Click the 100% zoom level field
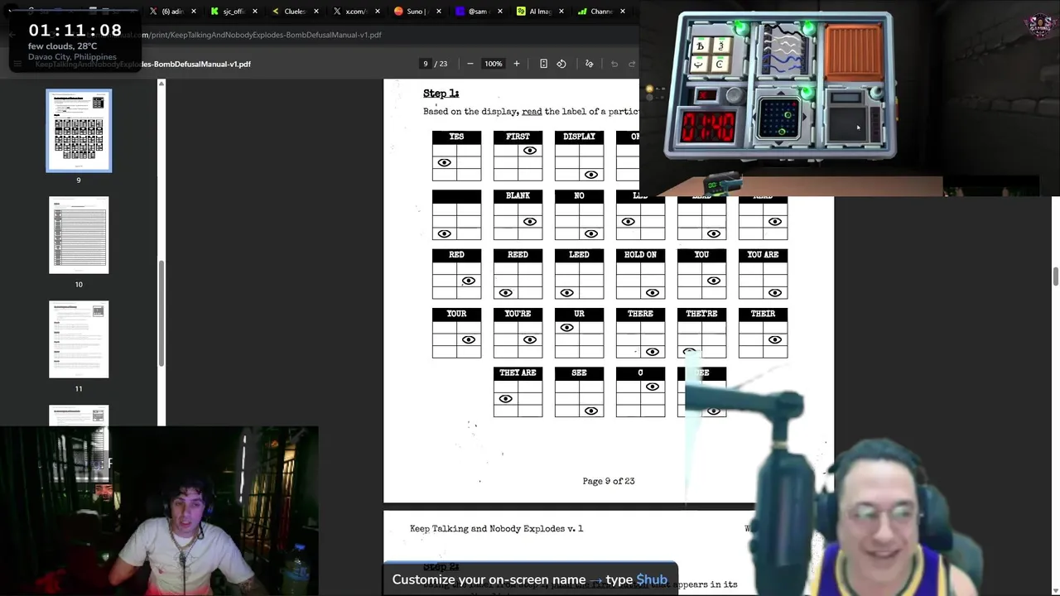The image size is (1060, 596). pyautogui.click(x=494, y=64)
